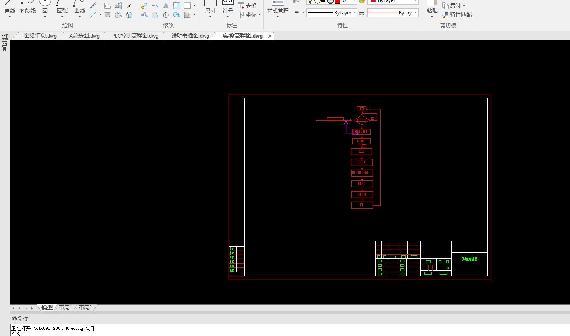The height and width of the screenshot is (336, 570).
Task: Click the black arrow icon in 绘图 panel
Action: pos(129,6)
